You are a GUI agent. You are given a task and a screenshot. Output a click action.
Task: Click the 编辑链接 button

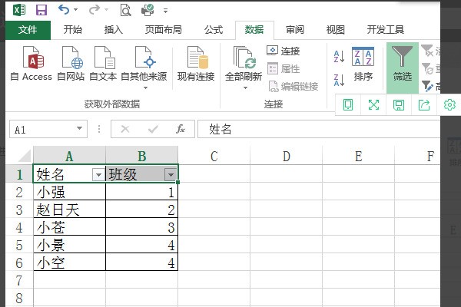(x=294, y=87)
